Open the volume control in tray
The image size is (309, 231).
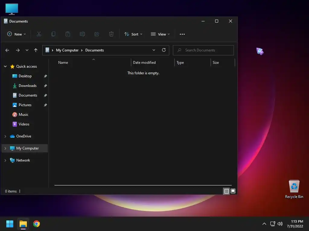[x=280, y=224]
